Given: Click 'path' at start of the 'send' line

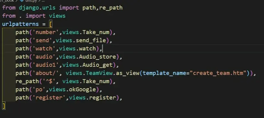Looking at the screenshot, I should 22,40.
